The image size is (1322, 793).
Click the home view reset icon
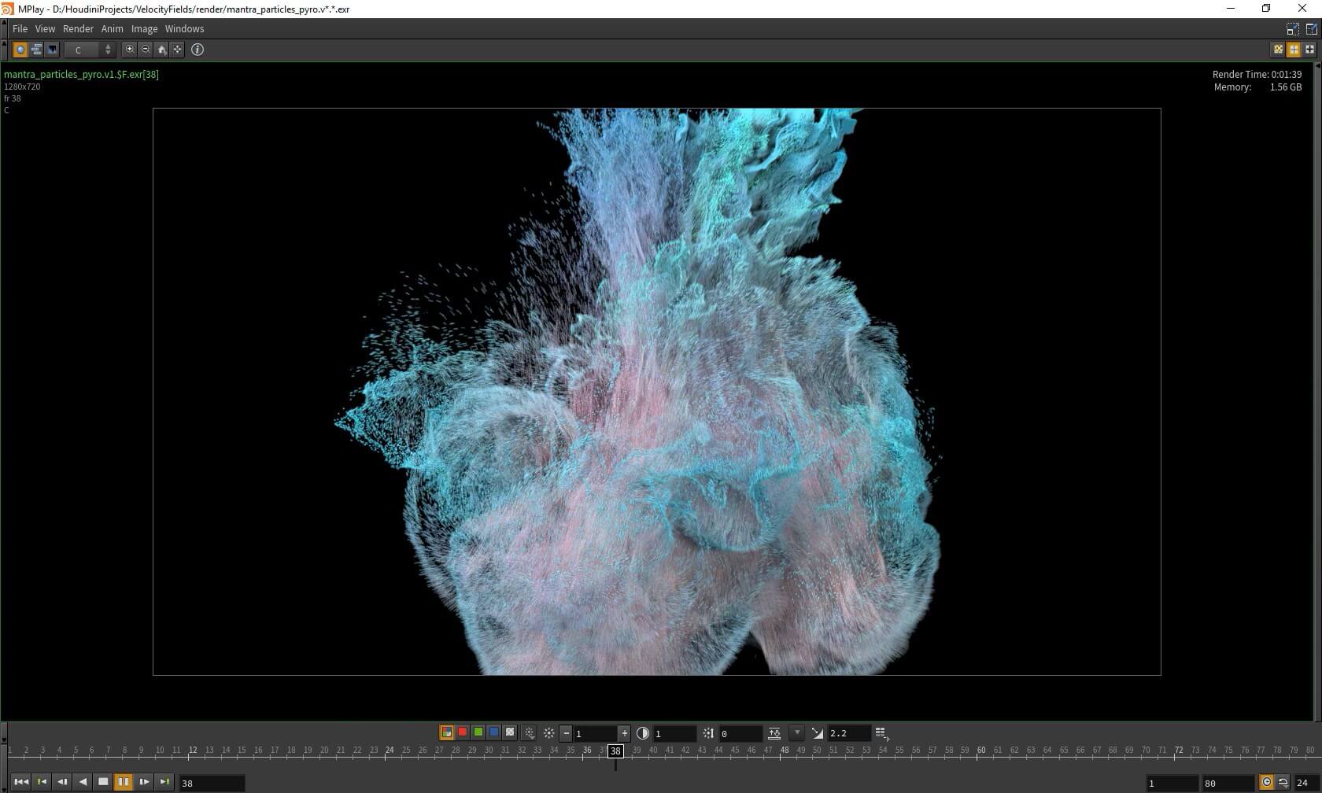pos(162,50)
